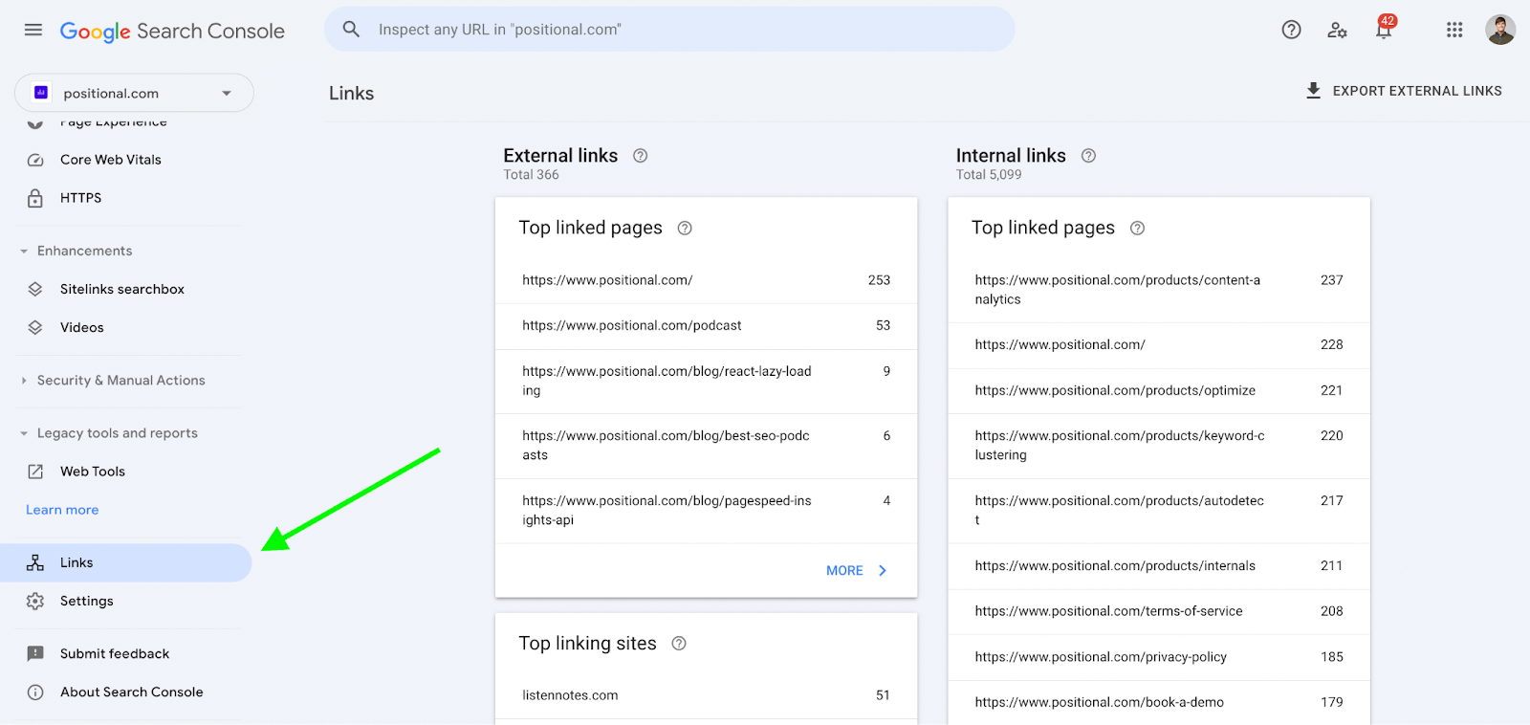Image resolution: width=1530 pixels, height=725 pixels.
Task: Click the URL inspection search field
Action: (x=669, y=30)
